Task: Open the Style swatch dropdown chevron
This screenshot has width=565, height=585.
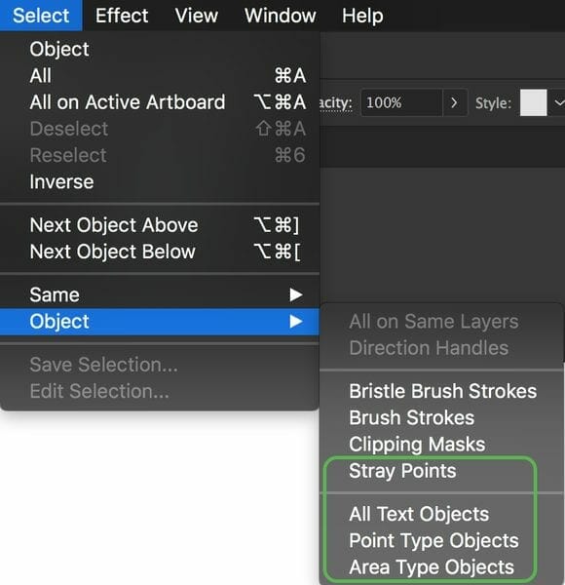Action: 558,102
